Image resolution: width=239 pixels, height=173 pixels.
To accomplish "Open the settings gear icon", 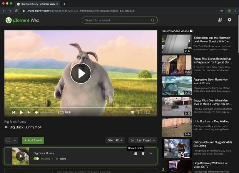I will (229, 20).
